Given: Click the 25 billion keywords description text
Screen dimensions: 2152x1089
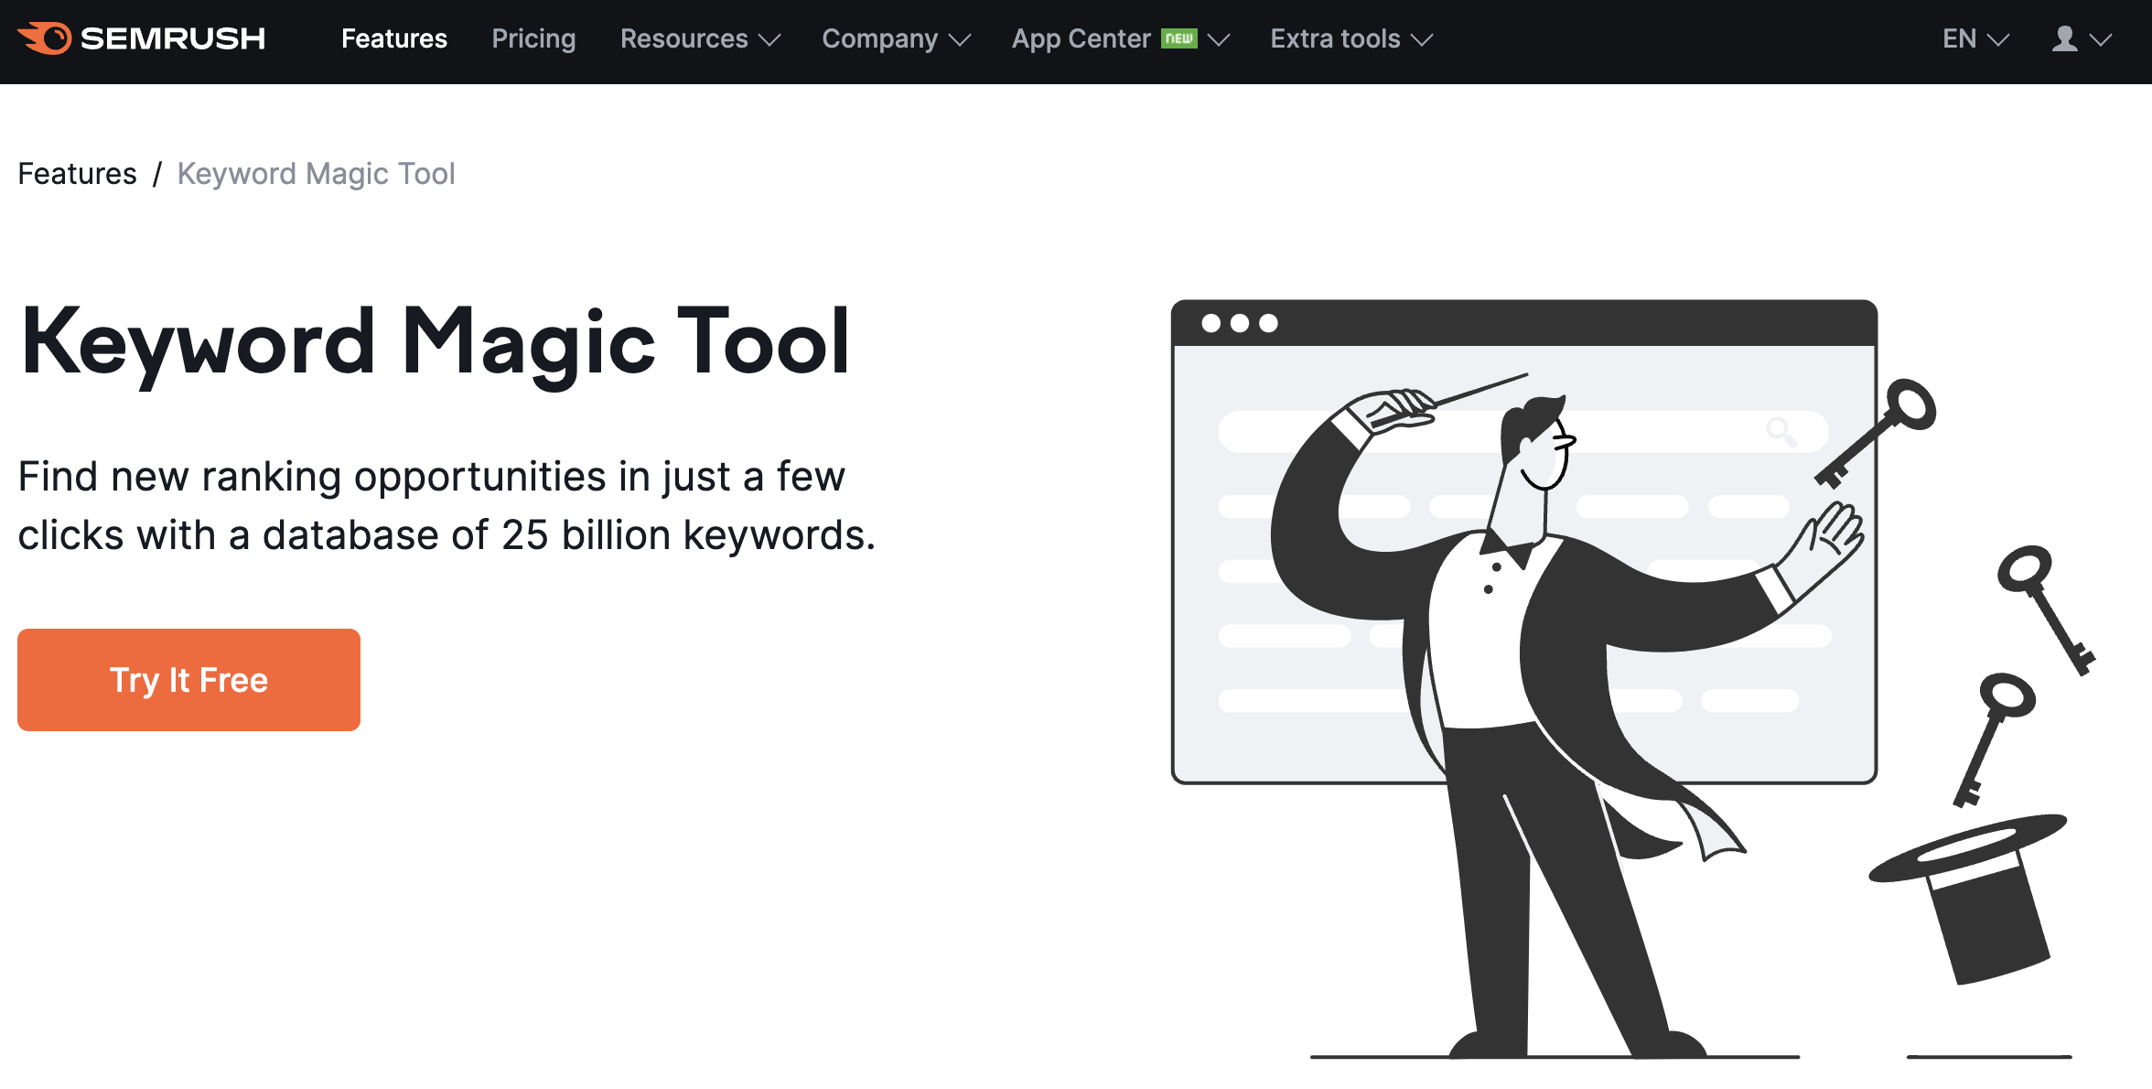Looking at the screenshot, I should point(447,505).
